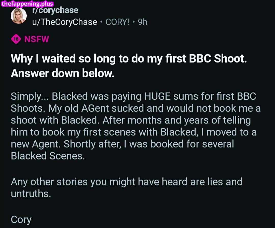Open the r/corychase subreddit link
Screen dimensions: 275x228
55,11
